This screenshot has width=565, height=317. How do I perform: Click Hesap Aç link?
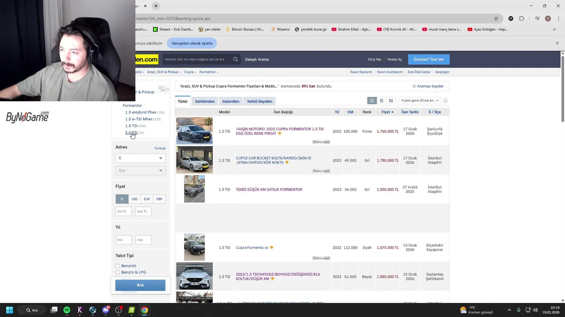395,59
